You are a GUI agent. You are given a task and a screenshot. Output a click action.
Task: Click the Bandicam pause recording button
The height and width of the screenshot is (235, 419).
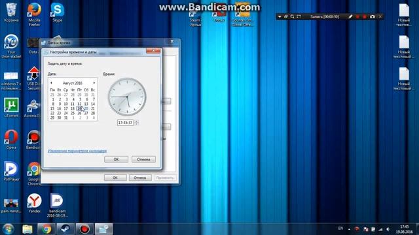point(357,16)
